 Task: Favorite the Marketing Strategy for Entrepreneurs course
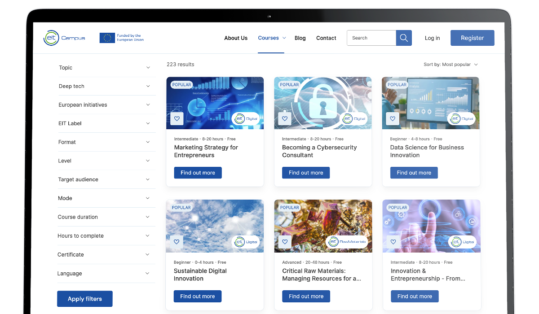(177, 118)
